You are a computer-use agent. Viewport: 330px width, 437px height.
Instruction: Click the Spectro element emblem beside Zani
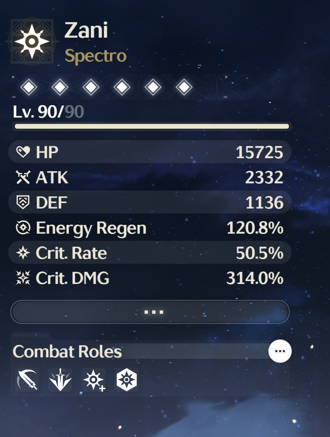click(32, 42)
